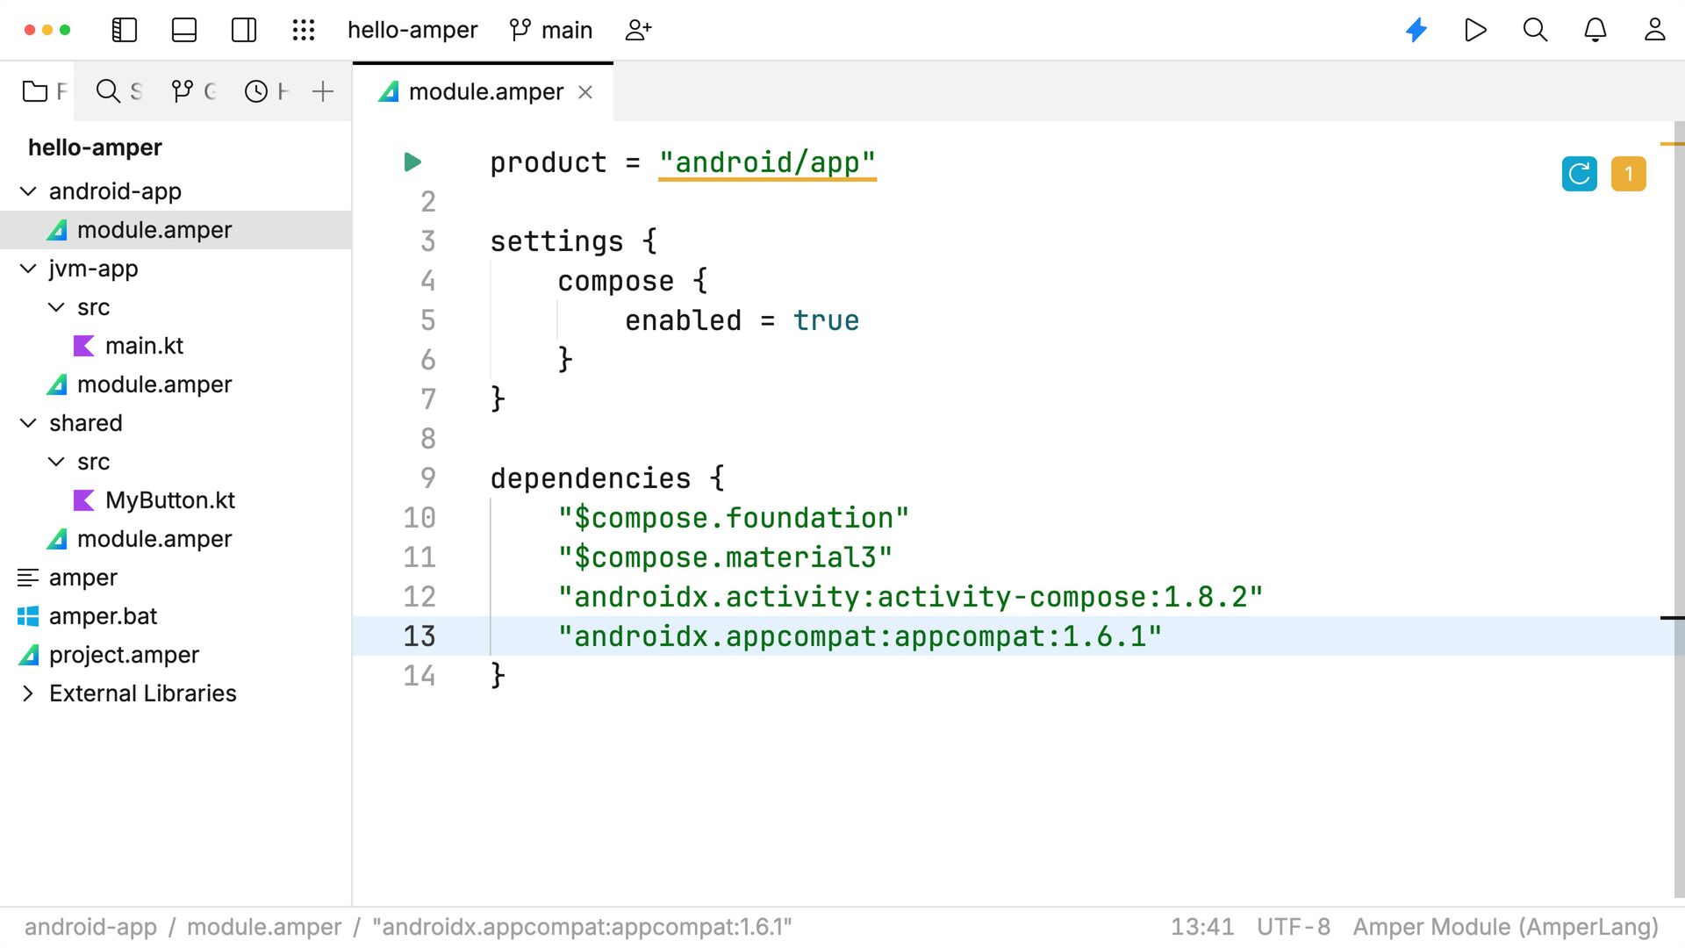Click the word settings on line 3
This screenshot has height=948, width=1685.
(x=556, y=241)
